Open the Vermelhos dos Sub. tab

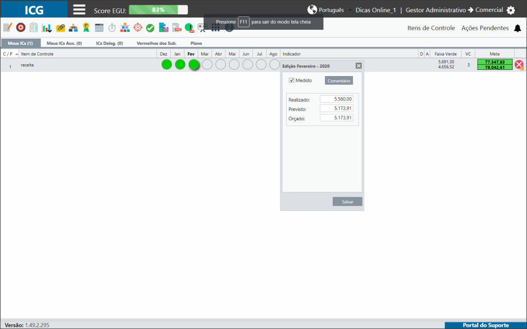pos(156,43)
